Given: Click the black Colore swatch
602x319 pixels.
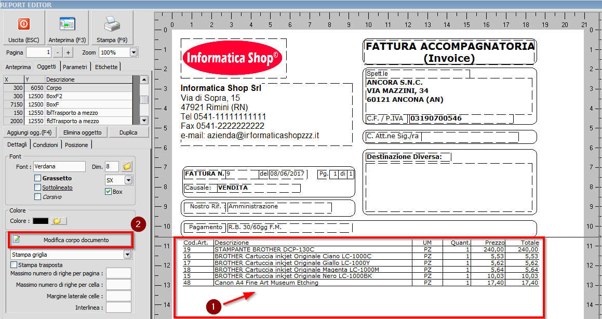Looking at the screenshot, I should 41,221.
